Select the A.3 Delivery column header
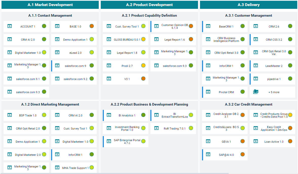The height and width of the screenshot is (174, 298). 248,5
